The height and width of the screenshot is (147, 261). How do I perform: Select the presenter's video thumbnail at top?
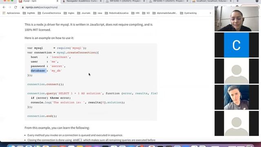(x=237, y=19)
